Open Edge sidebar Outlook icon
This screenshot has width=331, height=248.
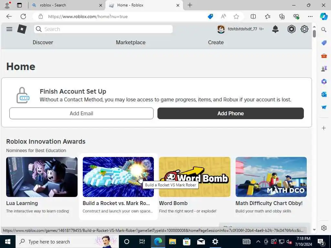pyautogui.click(x=324, y=94)
